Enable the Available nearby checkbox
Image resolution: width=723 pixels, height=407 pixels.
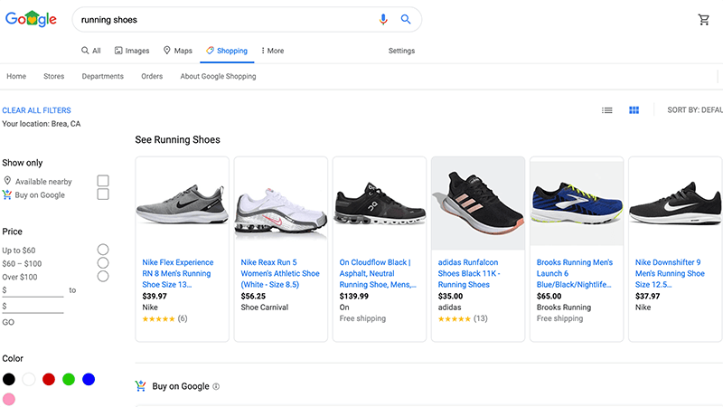tap(103, 181)
